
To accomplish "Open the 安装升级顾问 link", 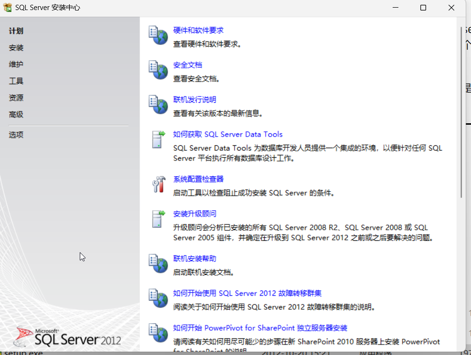I will 194,214.
